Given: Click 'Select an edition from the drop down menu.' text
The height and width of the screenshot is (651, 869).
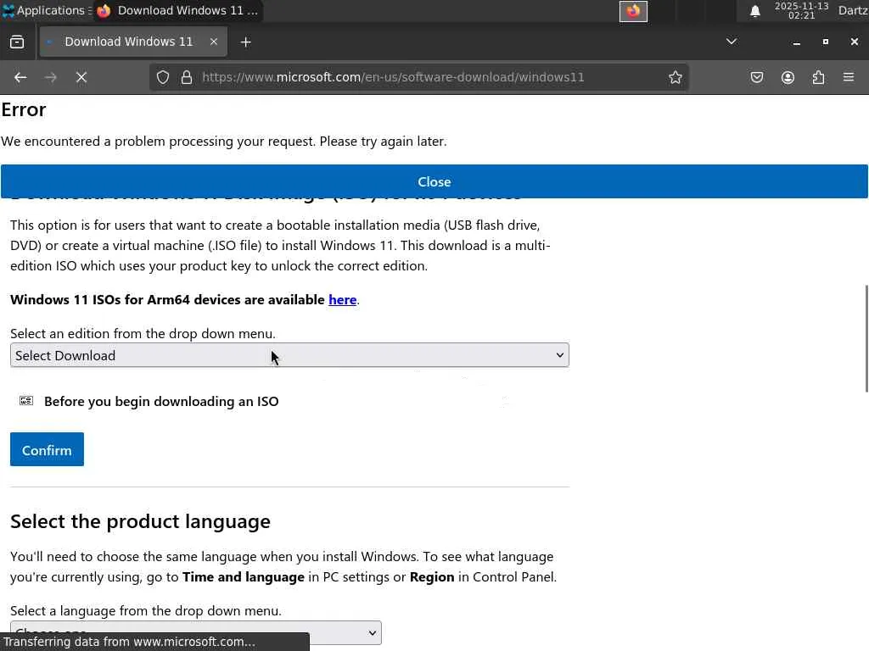Looking at the screenshot, I should (143, 334).
